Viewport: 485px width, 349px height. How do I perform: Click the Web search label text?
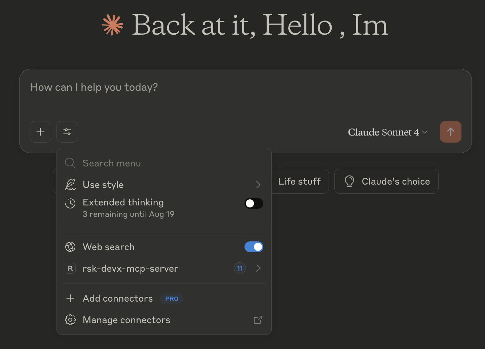109,247
